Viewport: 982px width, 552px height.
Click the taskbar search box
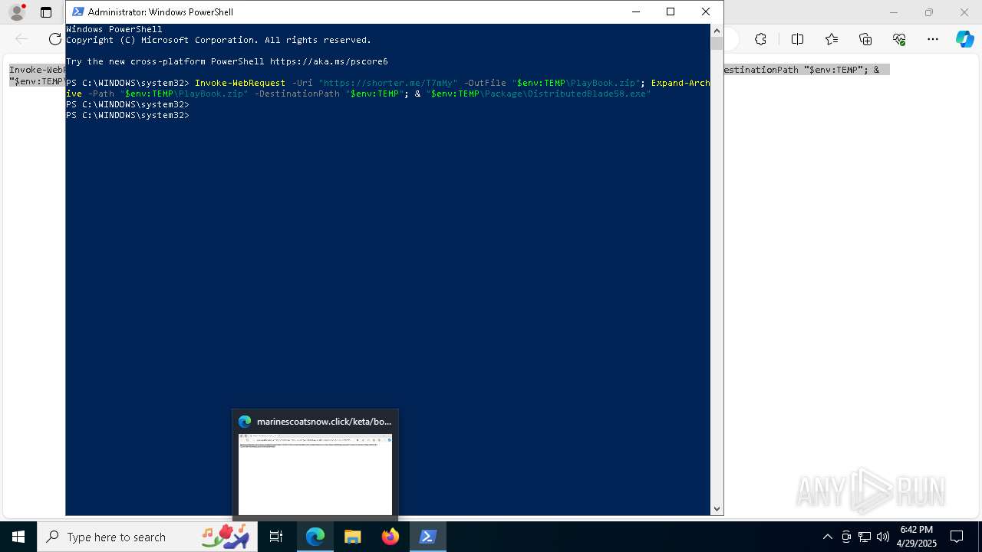click(x=148, y=537)
